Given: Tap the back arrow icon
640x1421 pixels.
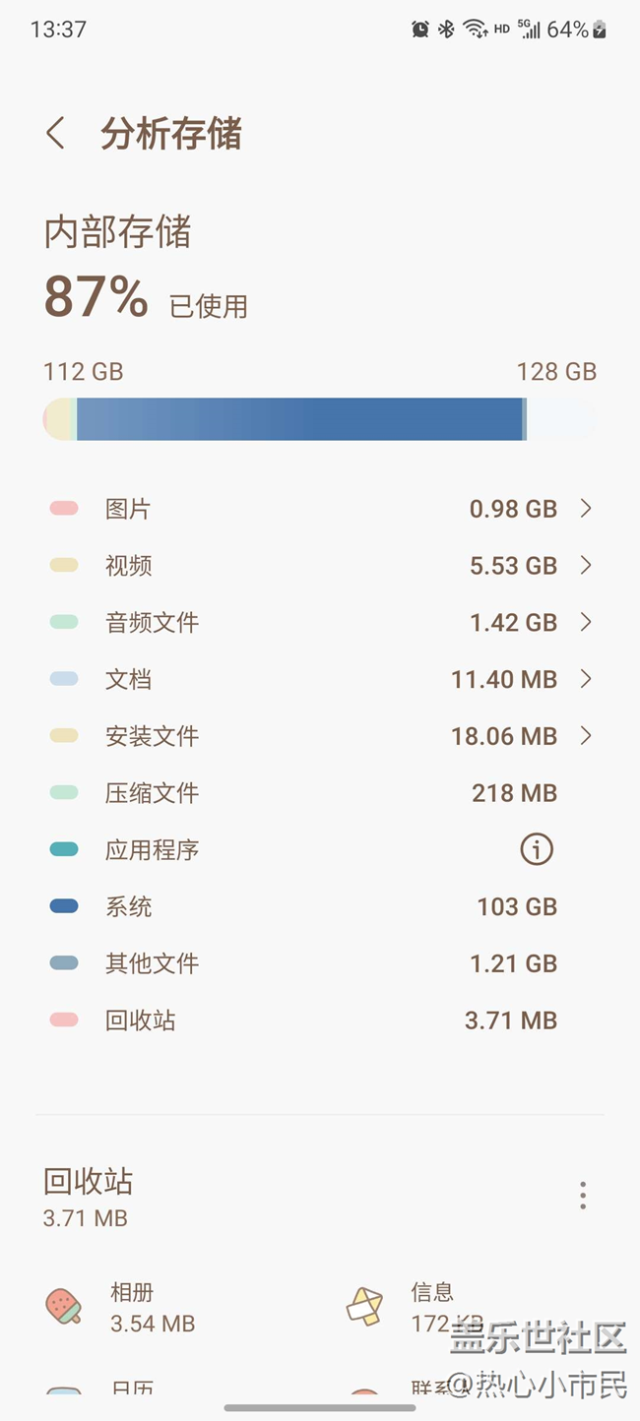Looking at the screenshot, I should click(56, 134).
